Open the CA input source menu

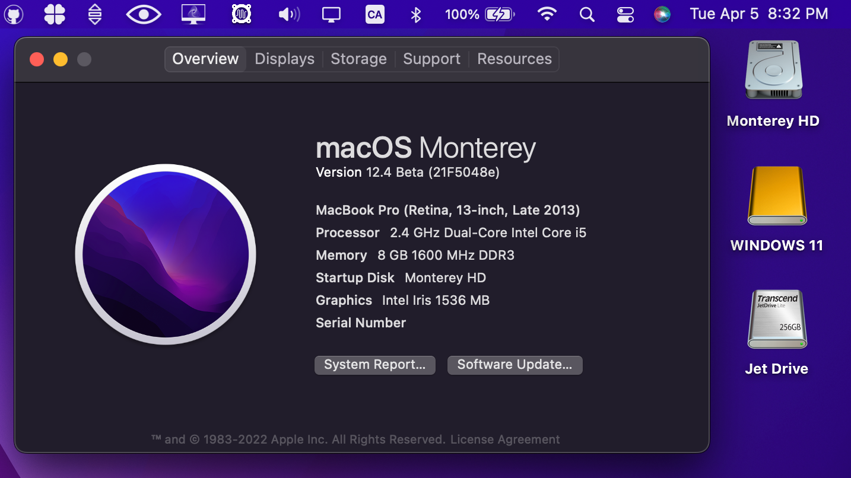[374, 14]
